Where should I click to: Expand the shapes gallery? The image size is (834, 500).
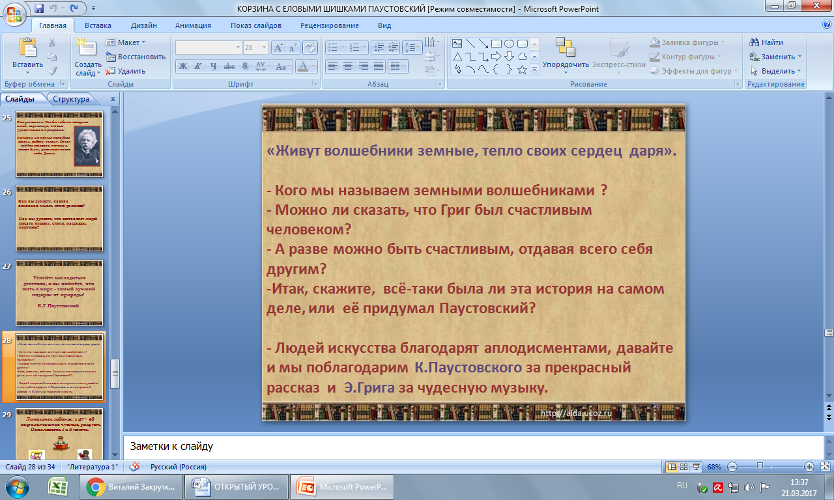534,70
